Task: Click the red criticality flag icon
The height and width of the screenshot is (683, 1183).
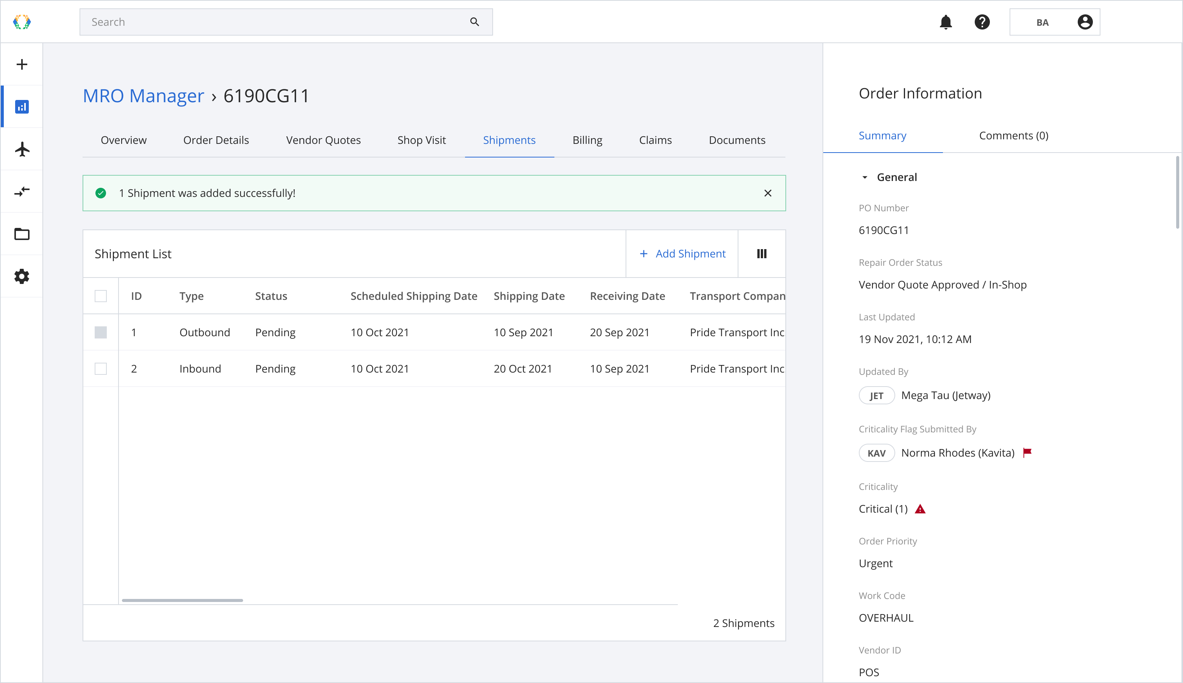Action: (x=1027, y=453)
